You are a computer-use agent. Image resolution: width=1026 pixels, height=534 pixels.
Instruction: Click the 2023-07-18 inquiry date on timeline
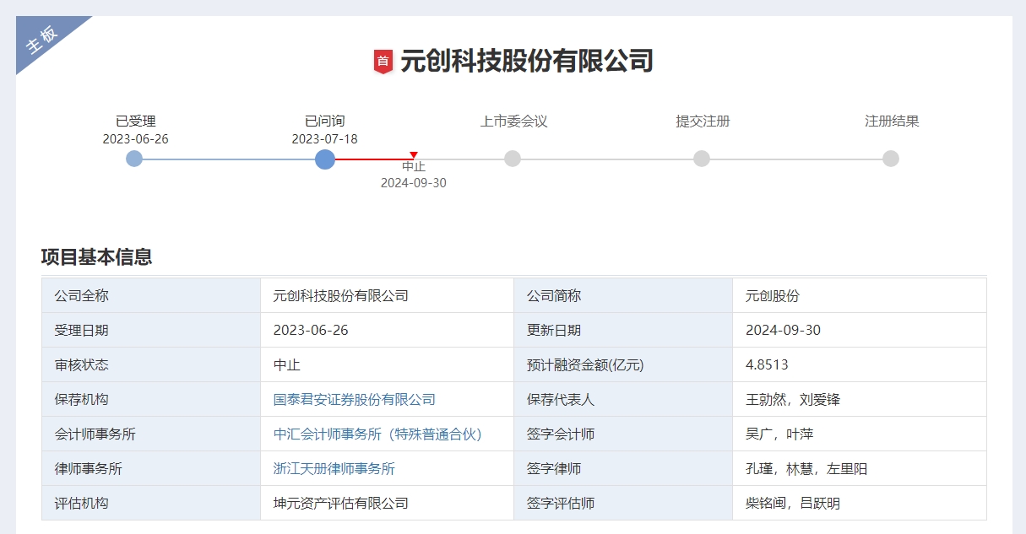(325, 139)
